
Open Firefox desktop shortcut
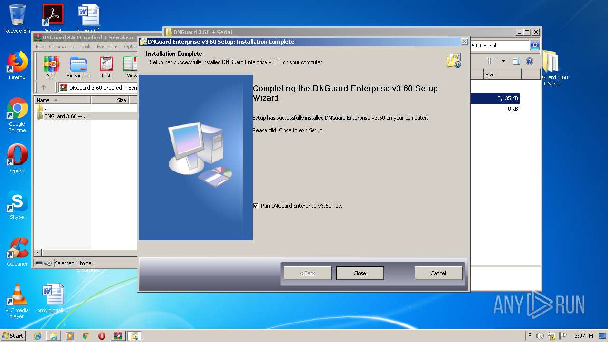(x=17, y=66)
